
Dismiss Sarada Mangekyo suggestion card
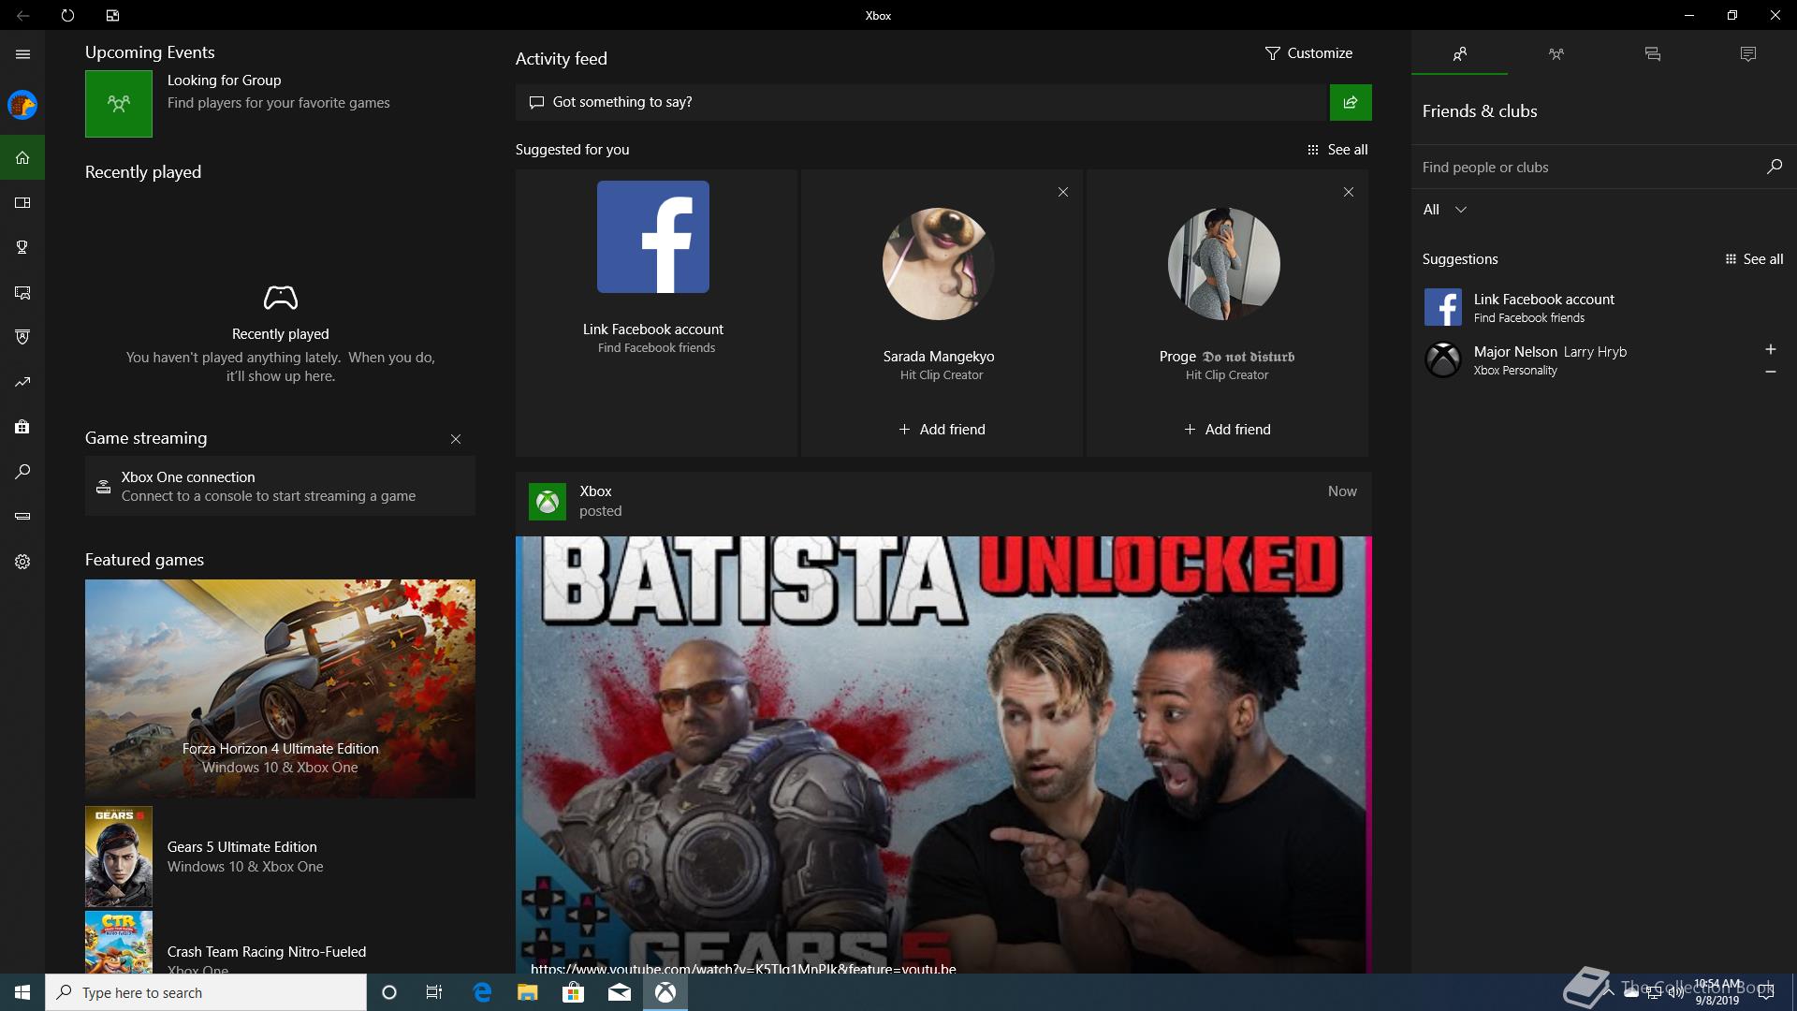pos(1062,192)
